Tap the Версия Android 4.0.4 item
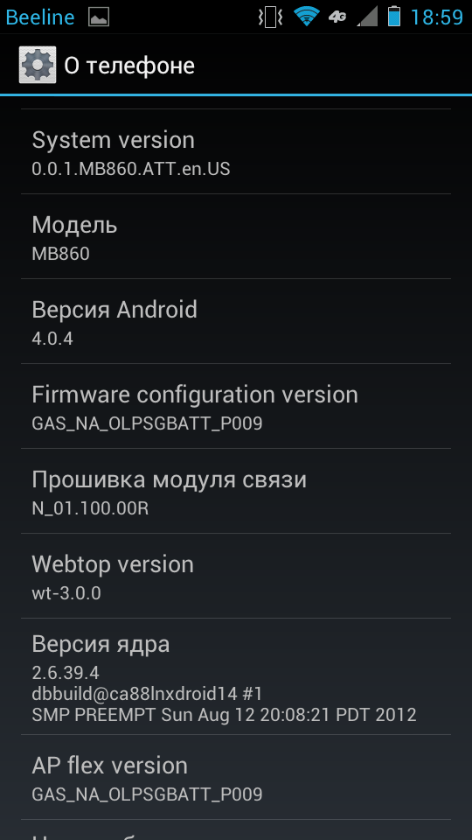Viewport: 472px width, 840px height. point(236,321)
